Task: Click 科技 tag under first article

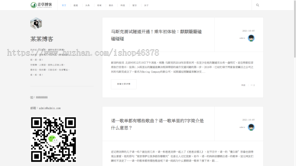Action: point(243,85)
